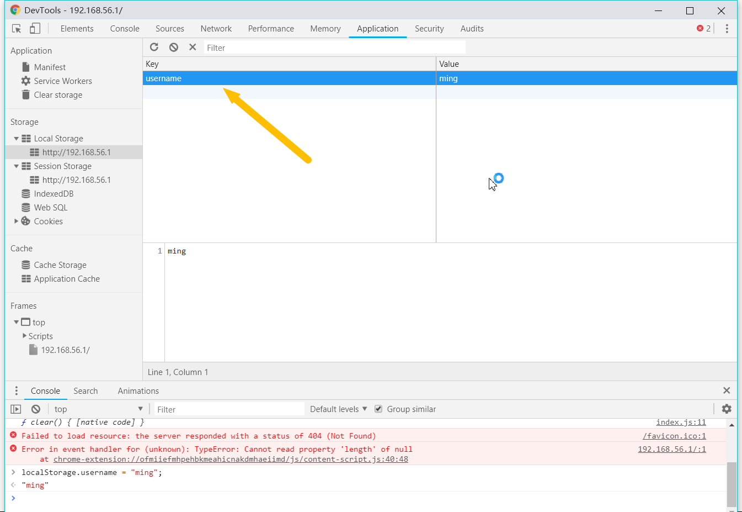
Task: Open the /favicon.ico:1 source link
Action: point(674,436)
